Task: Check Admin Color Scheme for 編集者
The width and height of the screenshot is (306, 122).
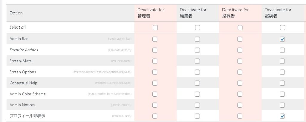Action: click(198, 94)
